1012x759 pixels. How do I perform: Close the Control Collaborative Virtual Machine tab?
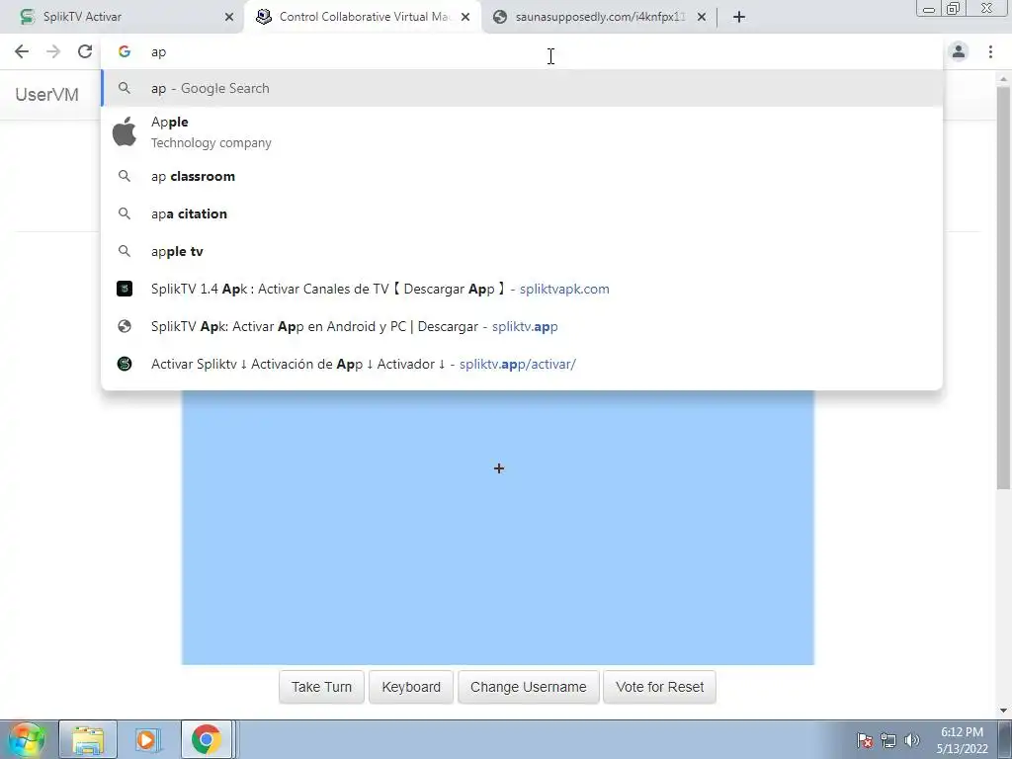tap(465, 17)
